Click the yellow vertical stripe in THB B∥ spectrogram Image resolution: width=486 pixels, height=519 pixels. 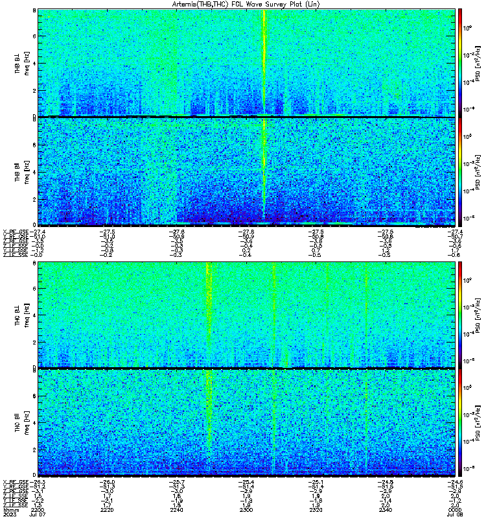264,167
